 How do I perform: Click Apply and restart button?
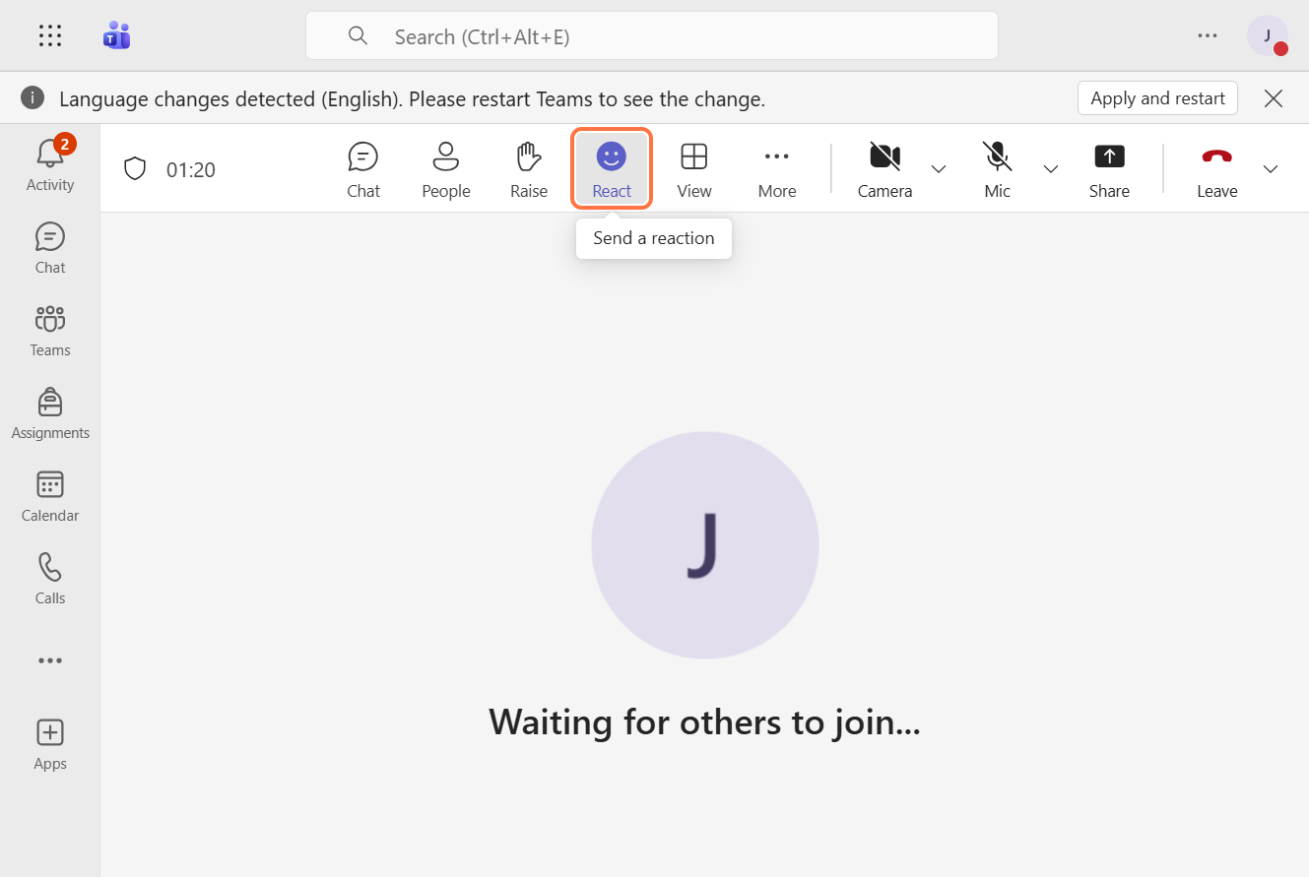[1157, 98]
